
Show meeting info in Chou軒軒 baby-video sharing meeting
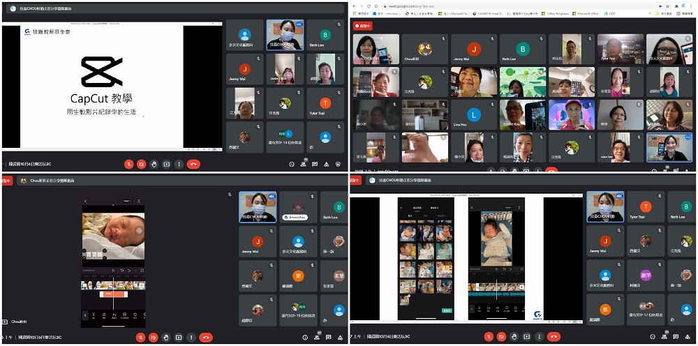click(304, 338)
